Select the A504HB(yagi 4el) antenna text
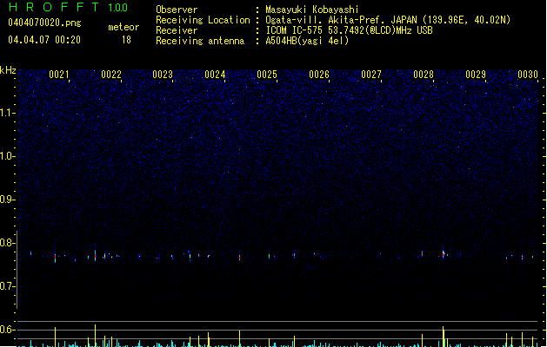Viewport: 547px width, 347px height. click(307, 41)
